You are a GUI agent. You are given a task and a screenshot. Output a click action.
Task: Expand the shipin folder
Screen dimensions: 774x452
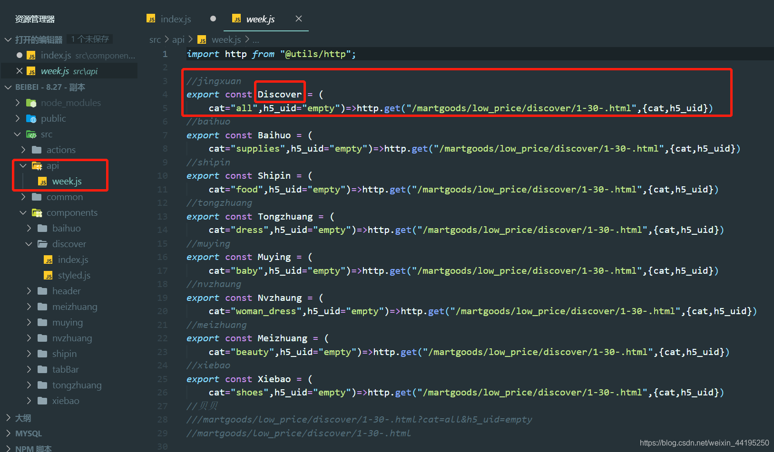(x=29, y=354)
